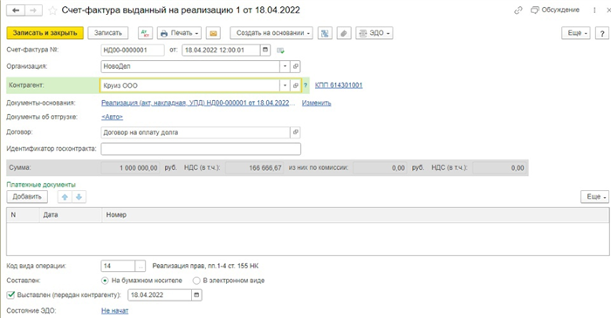Edit the Счет-фактура № field

pyautogui.click(x=133, y=51)
